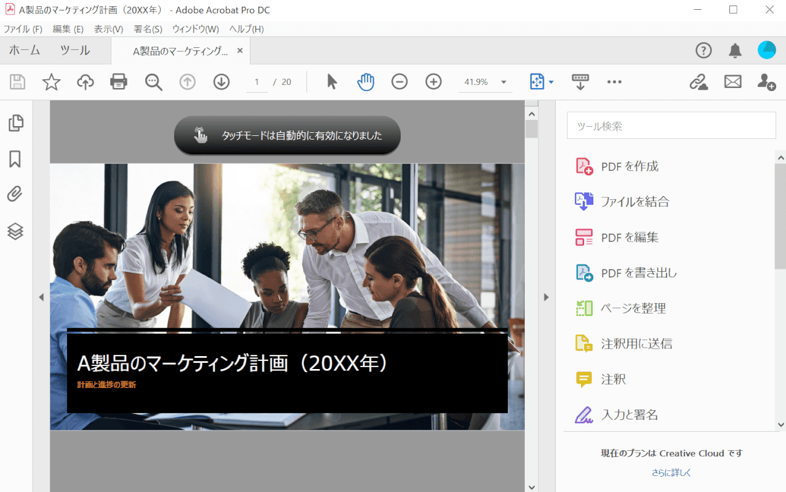Click ページを整理 tool
This screenshot has width=786, height=492.
(620, 308)
